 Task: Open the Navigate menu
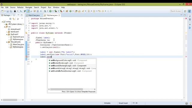29,7
